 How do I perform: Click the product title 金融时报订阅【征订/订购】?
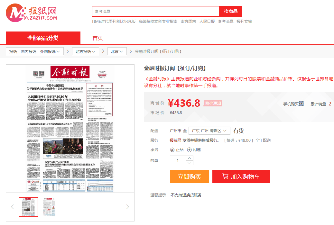[x=175, y=68]
